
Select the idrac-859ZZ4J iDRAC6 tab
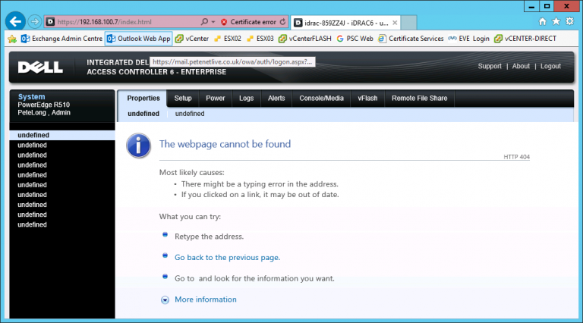coord(345,23)
